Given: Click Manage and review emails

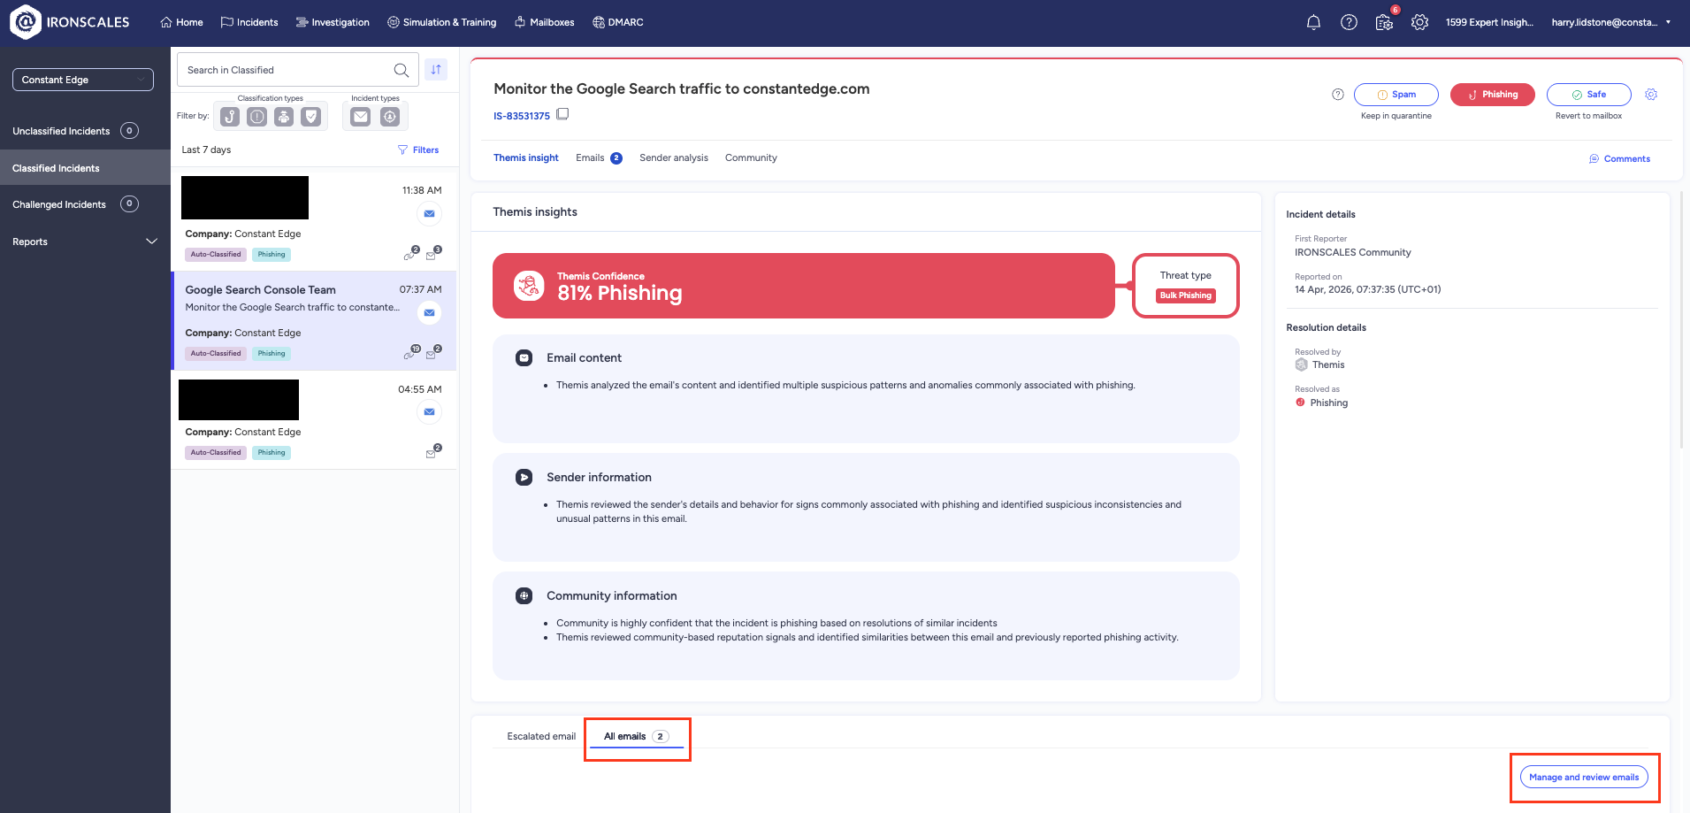Looking at the screenshot, I should point(1584,778).
